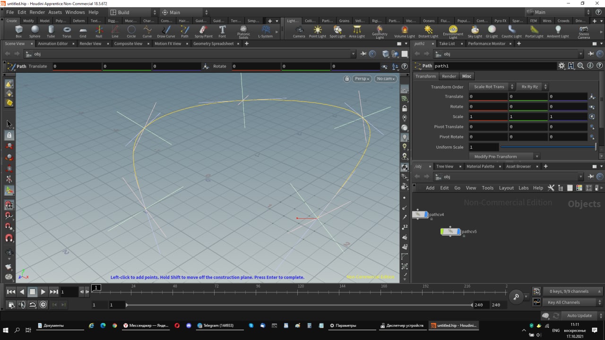605x340 pixels.
Task: Switch to the Geometry Spreadsheet tab
Action: tap(213, 43)
